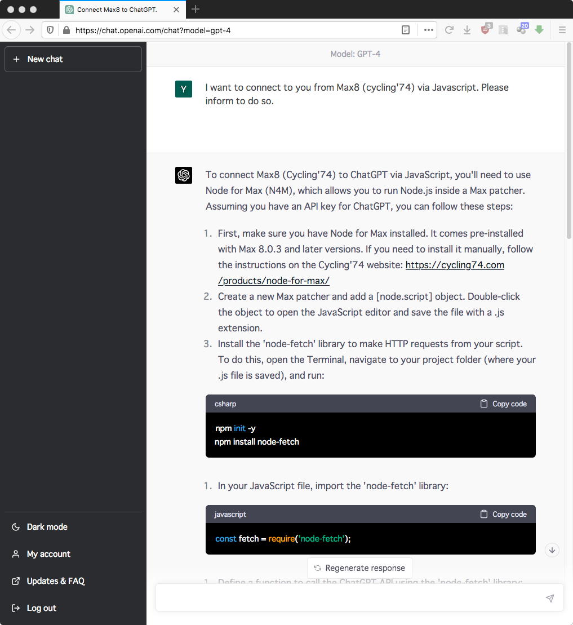The width and height of the screenshot is (573, 625).
Task: Click the user avatar Y icon
Action: [x=184, y=89]
